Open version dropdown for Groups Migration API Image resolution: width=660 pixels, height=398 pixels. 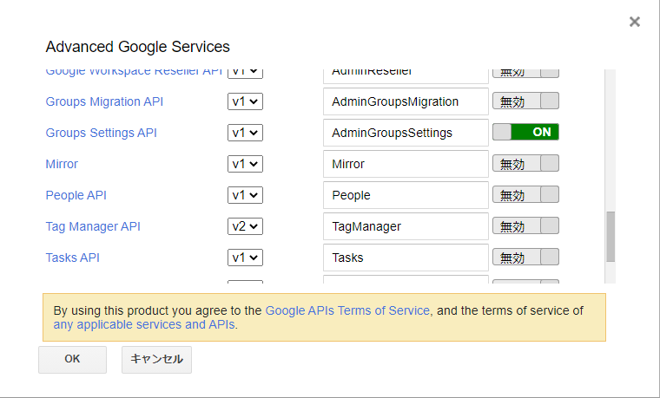click(x=245, y=101)
